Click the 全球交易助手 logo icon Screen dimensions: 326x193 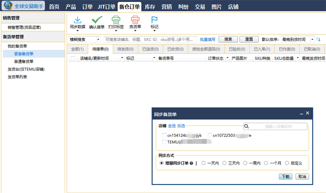click(8, 5)
